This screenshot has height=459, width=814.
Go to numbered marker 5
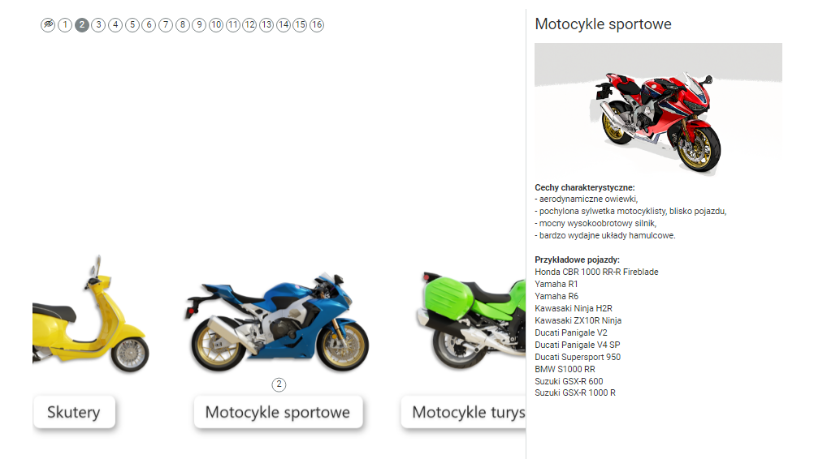tap(132, 25)
